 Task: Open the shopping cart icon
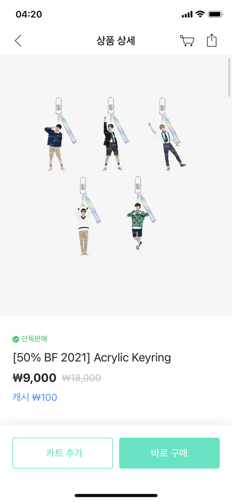pos(187,41)
